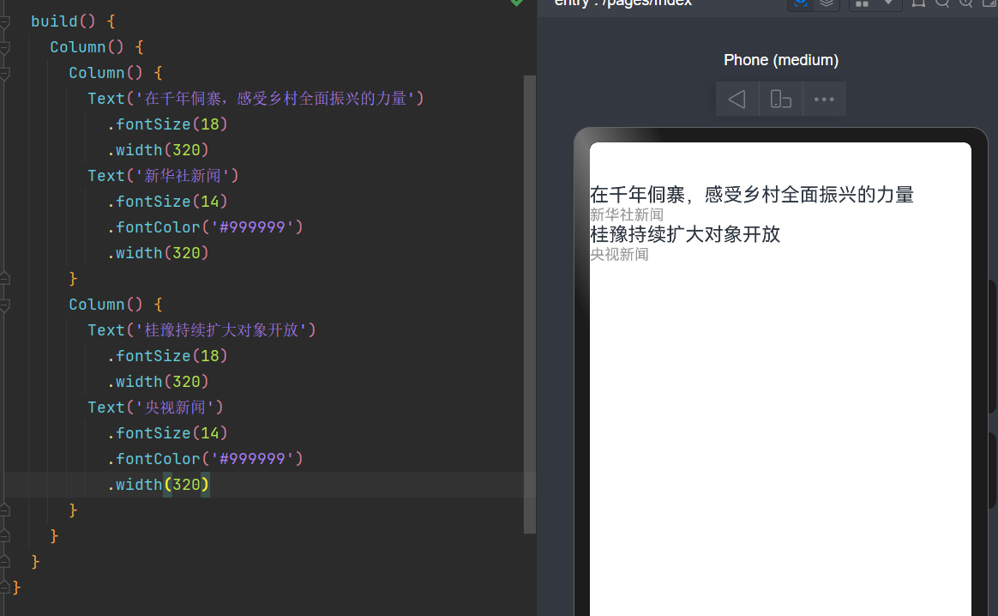Collapse the second inner Column() block
Viewport: 998px width, 616px height.
[x=5, y=305]
